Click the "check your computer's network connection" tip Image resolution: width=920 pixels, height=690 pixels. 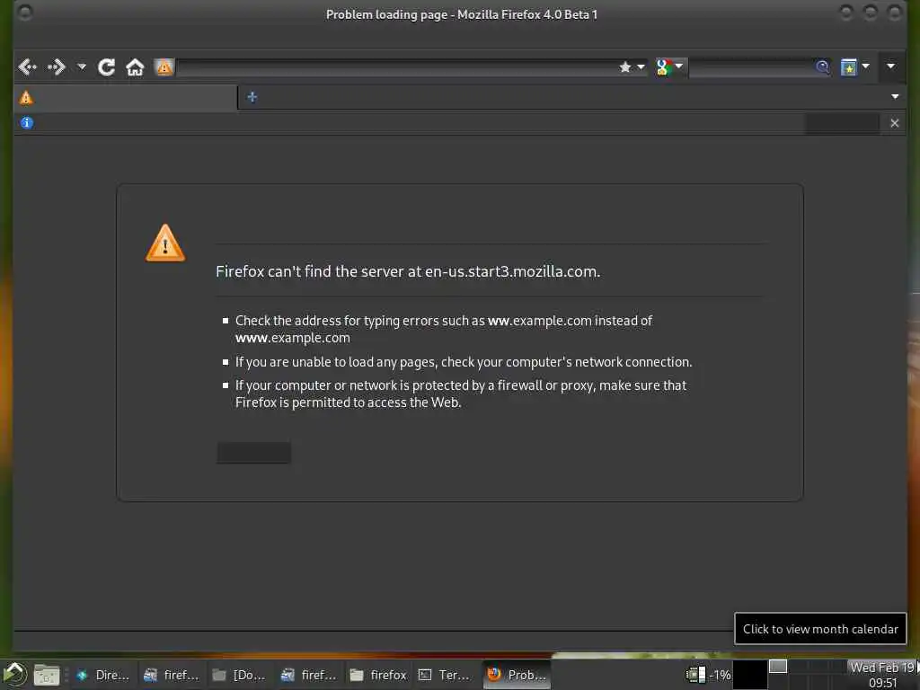(464, 362)
